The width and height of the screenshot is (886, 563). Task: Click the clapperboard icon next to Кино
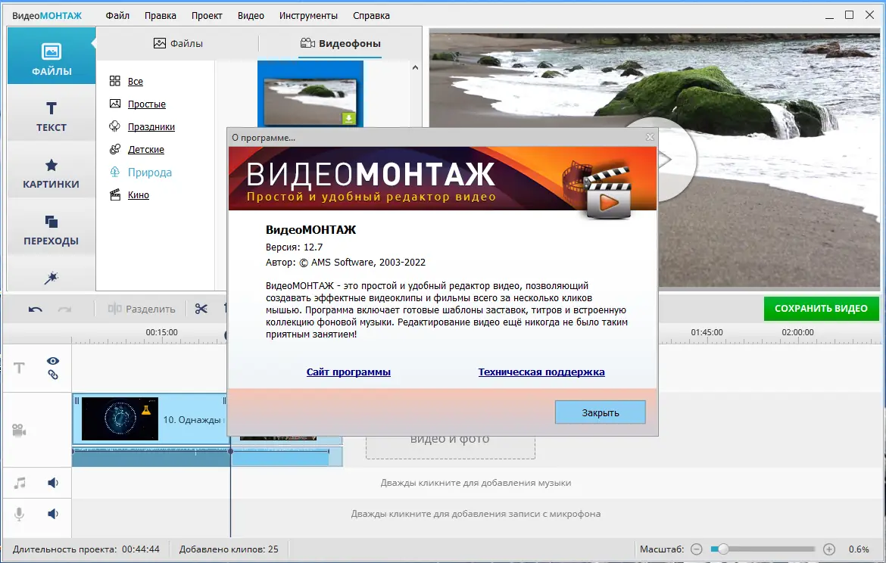click(x=114, y=194)
